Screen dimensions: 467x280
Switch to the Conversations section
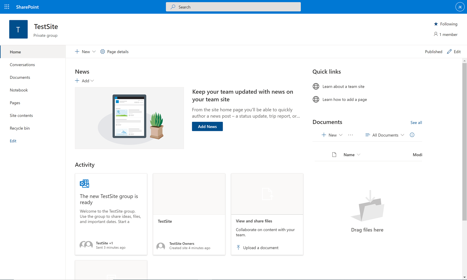[x=22, y=64]
